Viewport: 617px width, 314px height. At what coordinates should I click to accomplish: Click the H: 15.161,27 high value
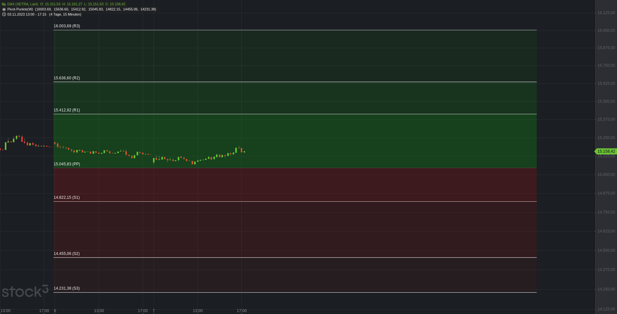click(x=72, y=4)
